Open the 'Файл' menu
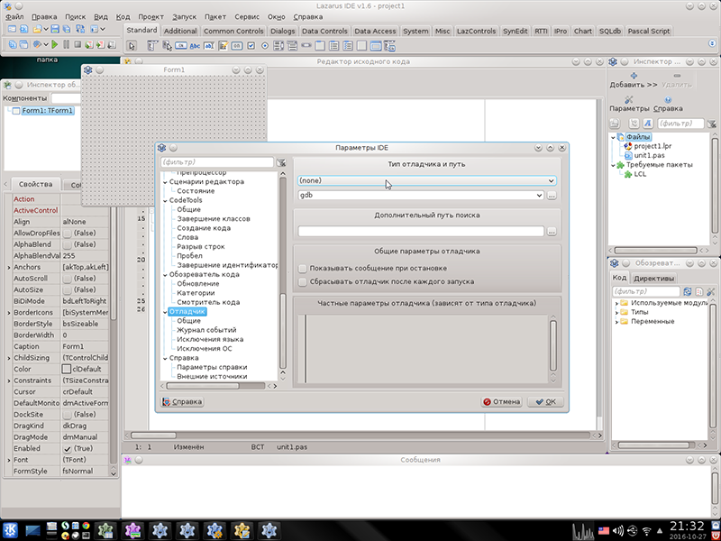This screenshot has height=541, width=721. coord(14,17)
